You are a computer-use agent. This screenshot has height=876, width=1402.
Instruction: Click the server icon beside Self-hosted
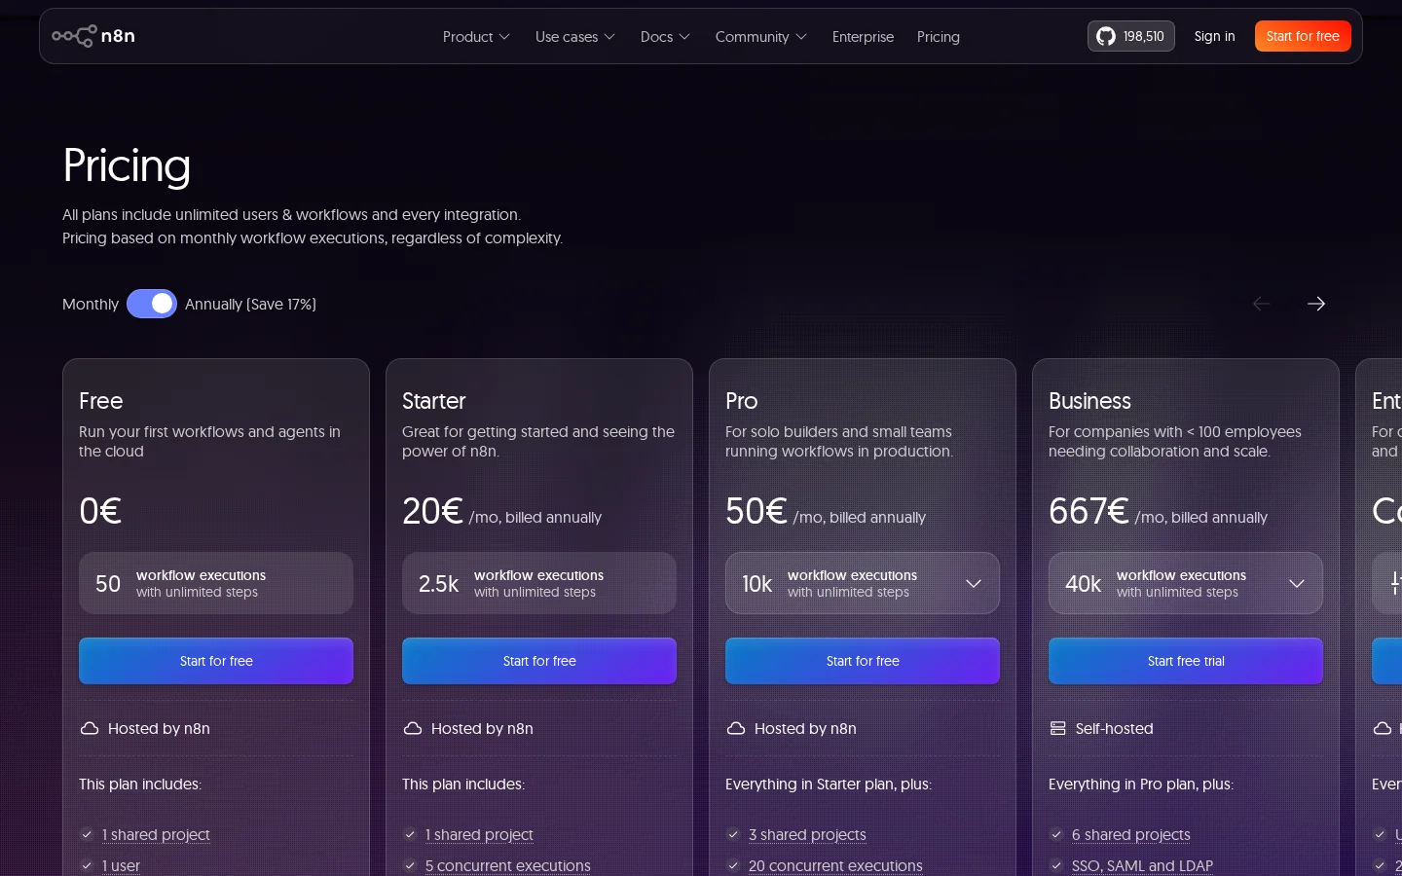click(x=1058, y=728)
